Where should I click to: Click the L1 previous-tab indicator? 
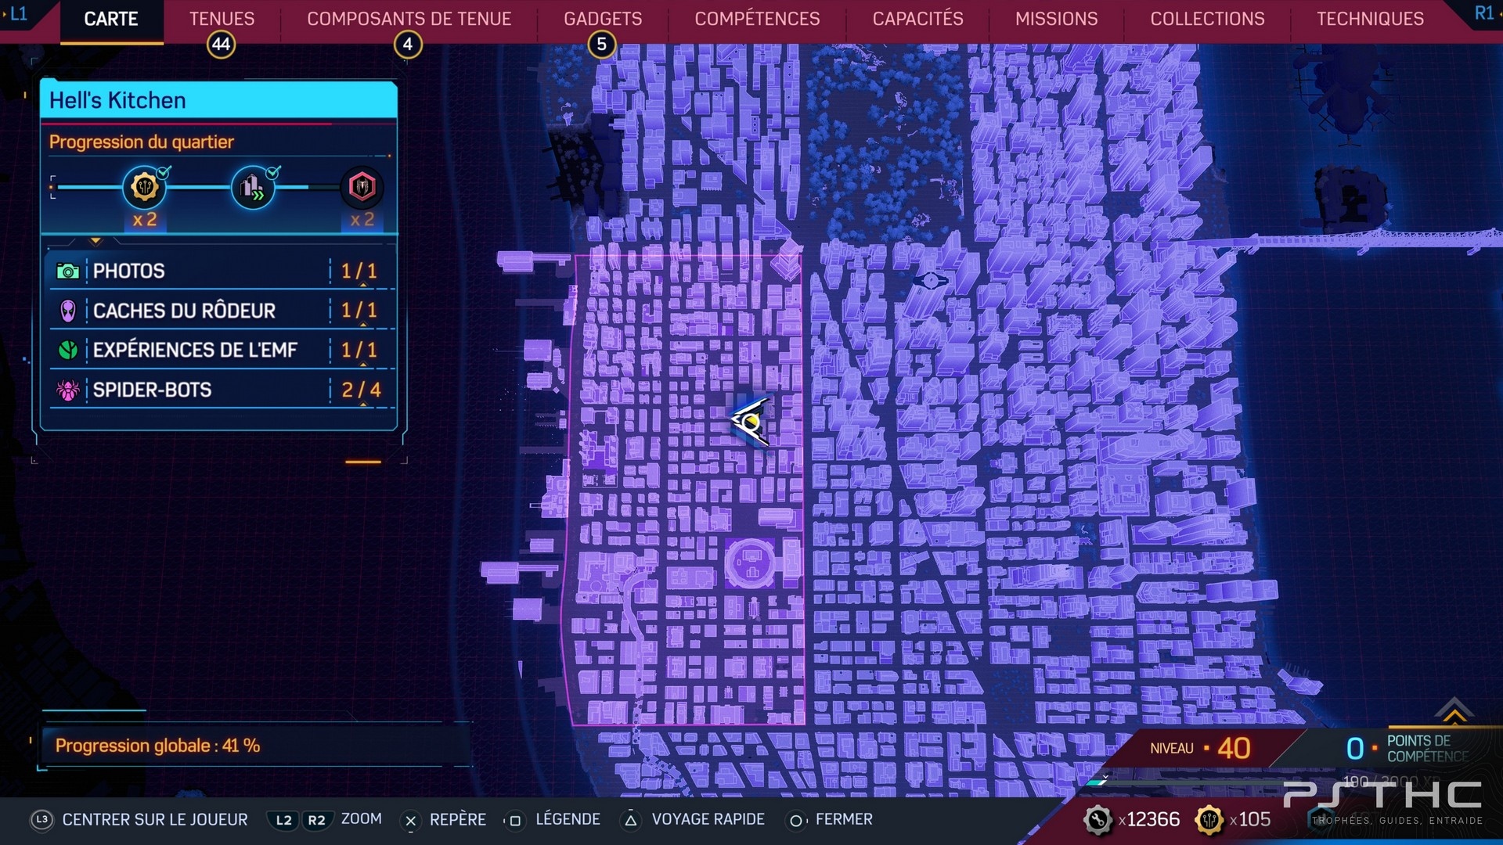[x=18, y=13]
